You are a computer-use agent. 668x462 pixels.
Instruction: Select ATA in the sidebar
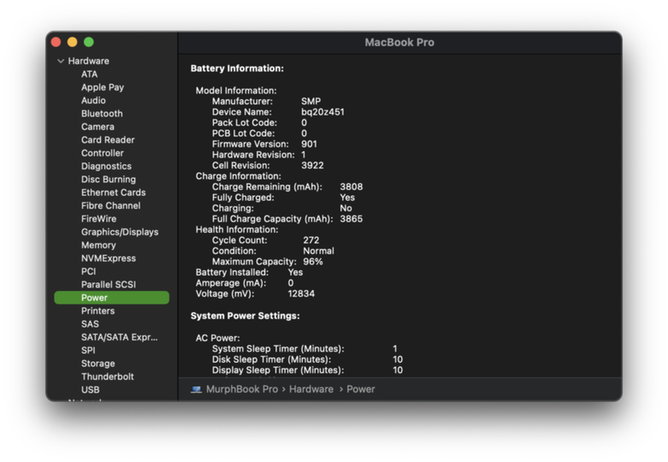click(x=90, y=74)
